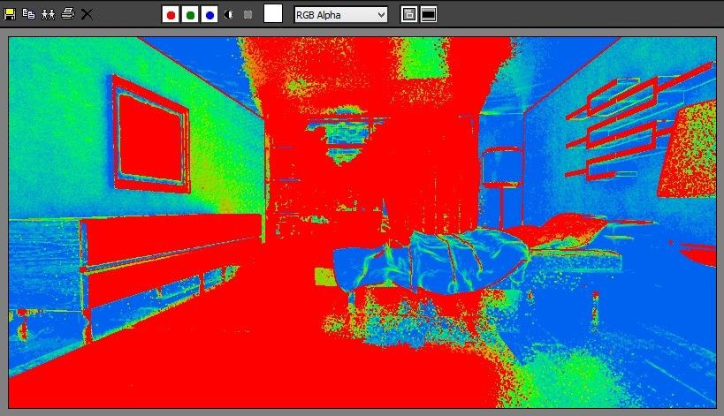
Task: Enable monochrome display mode
Action: (x=248, y=15)
